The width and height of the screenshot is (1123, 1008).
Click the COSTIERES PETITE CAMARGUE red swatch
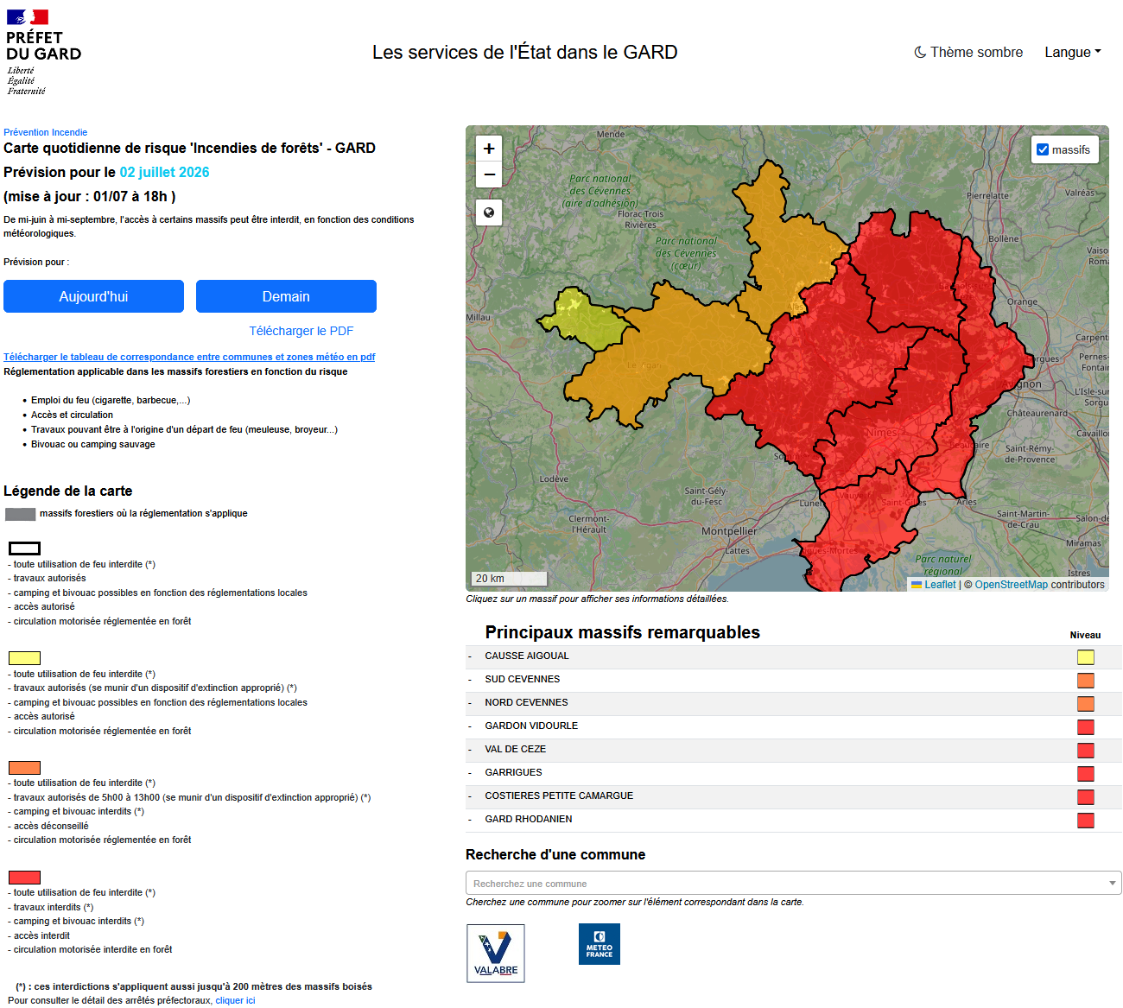tap(1086, 797)
